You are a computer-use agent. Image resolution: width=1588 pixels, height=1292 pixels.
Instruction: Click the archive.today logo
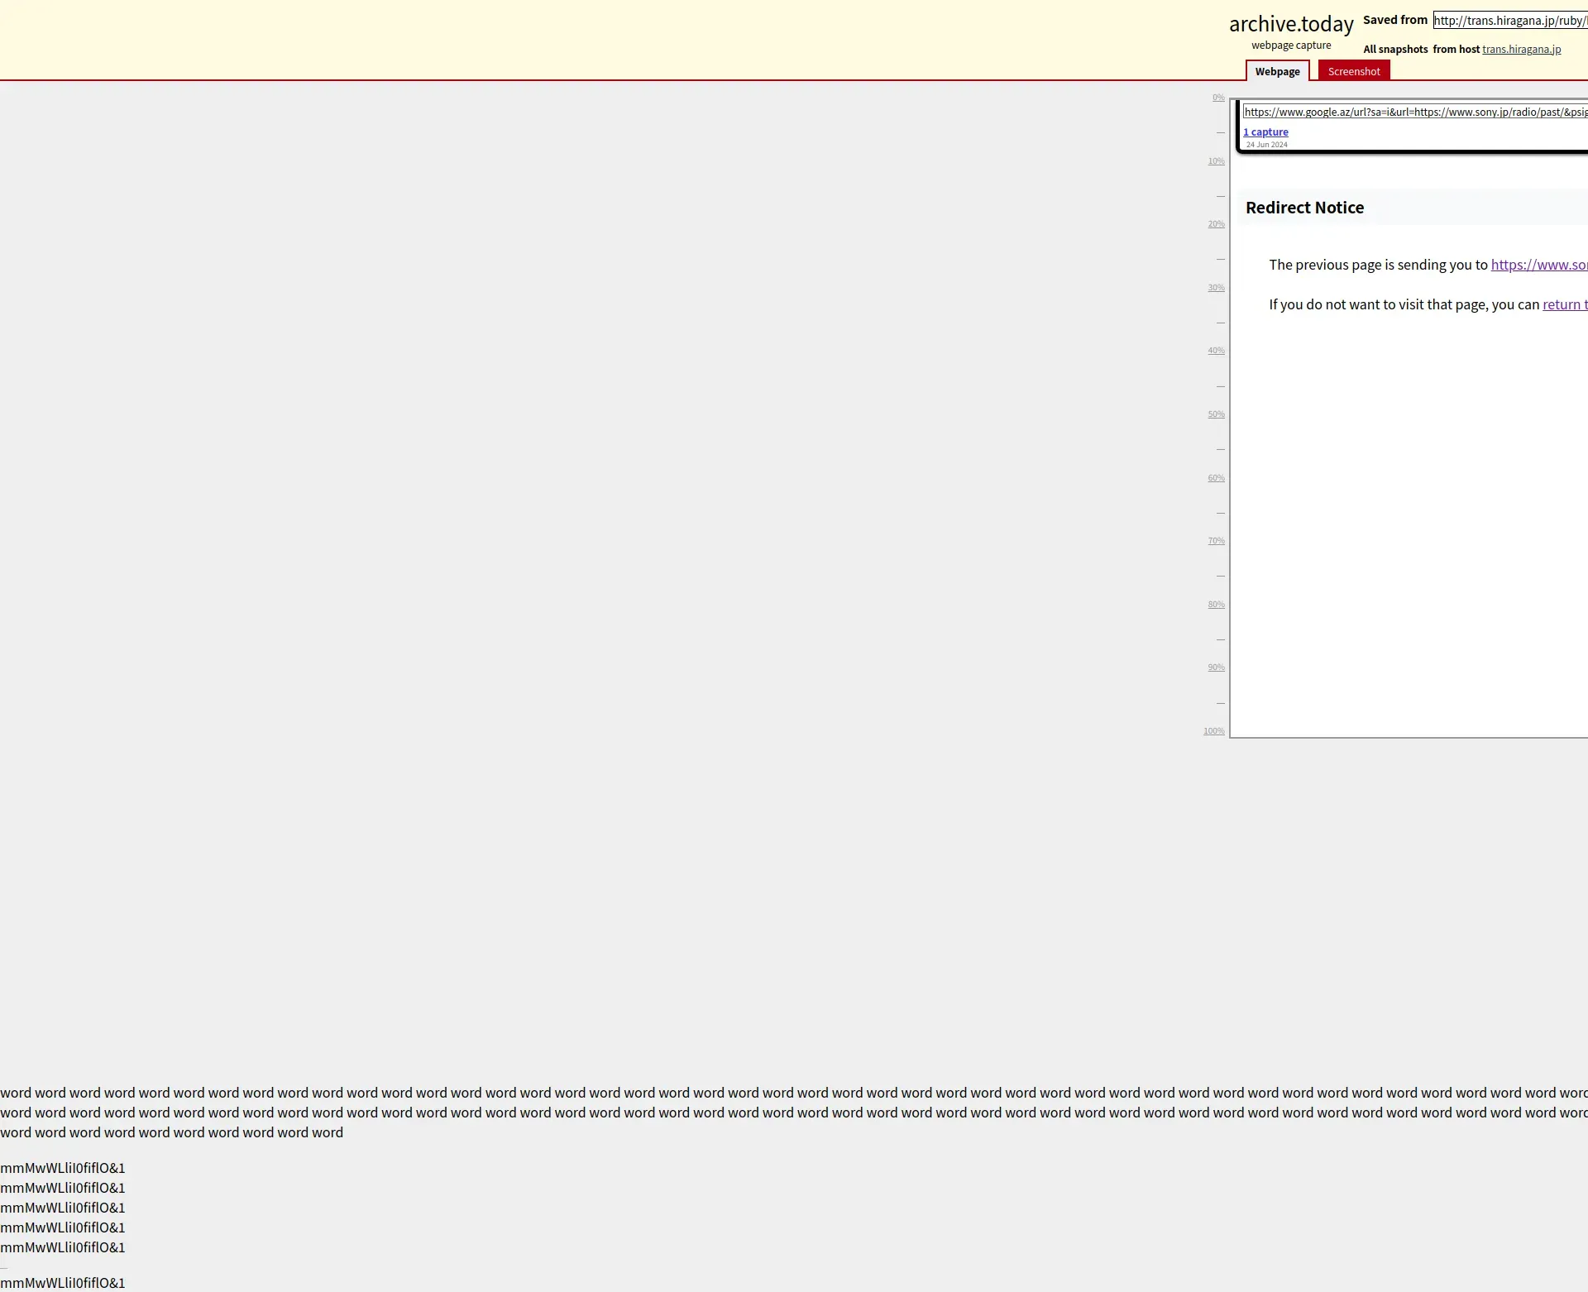click(1290, 24)
